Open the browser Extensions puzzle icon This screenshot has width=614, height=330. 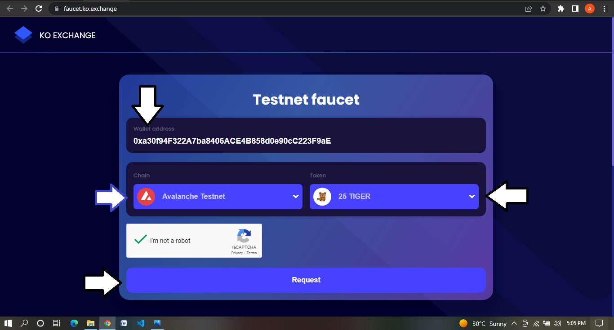point(561,9)
